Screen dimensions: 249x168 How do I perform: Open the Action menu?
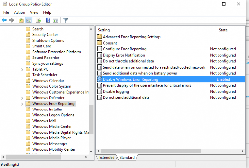pos(19,12)
